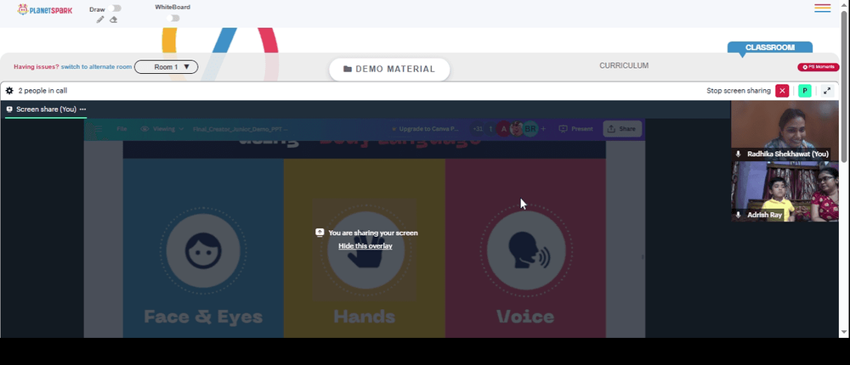Open call settings gear icon
This screenshot has width=850, height=365.
[9, 91]
